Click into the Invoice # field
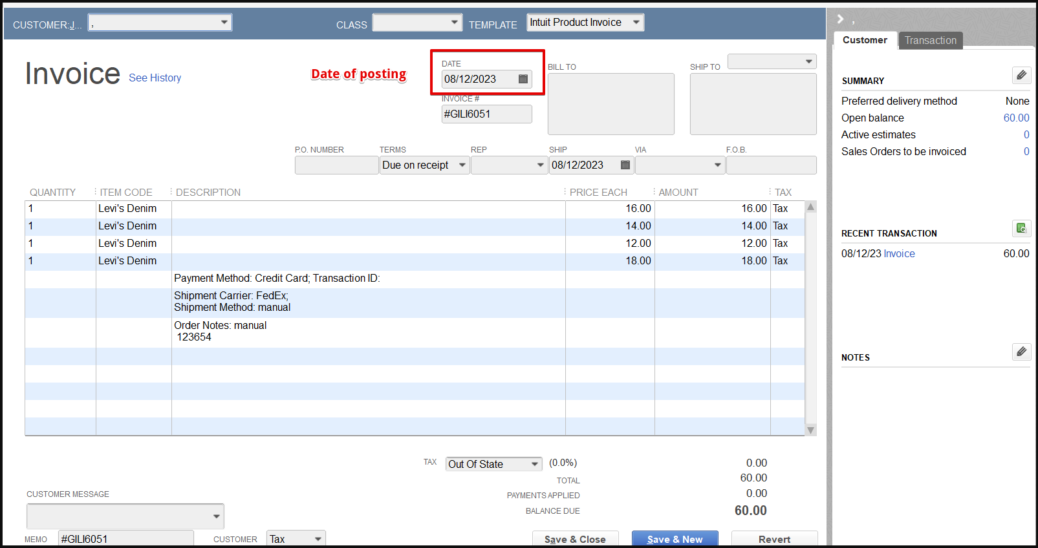The width and height of the screenshot is (1038, 548). tap(486, 114)
